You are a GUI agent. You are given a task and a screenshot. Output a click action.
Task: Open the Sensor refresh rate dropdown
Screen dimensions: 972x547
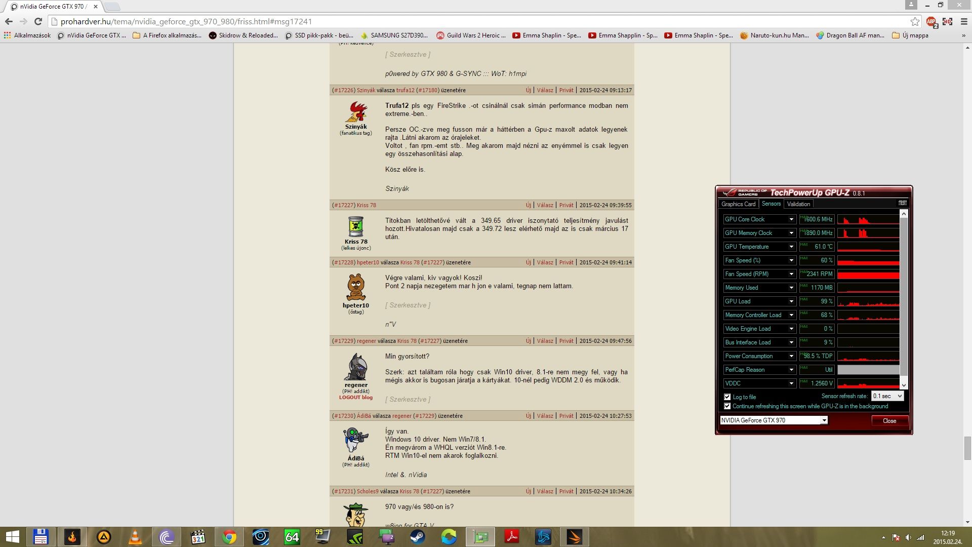(x=887, y=396)
